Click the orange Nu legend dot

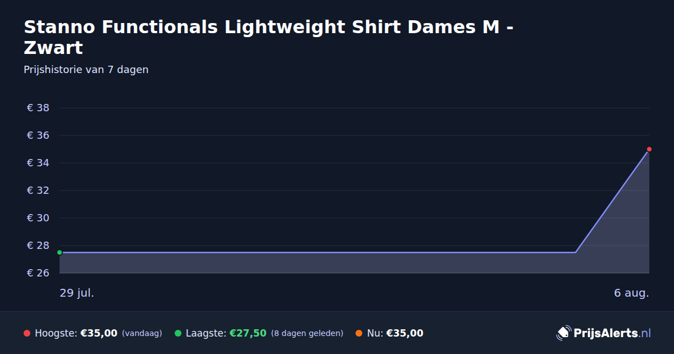click(359, 333)
